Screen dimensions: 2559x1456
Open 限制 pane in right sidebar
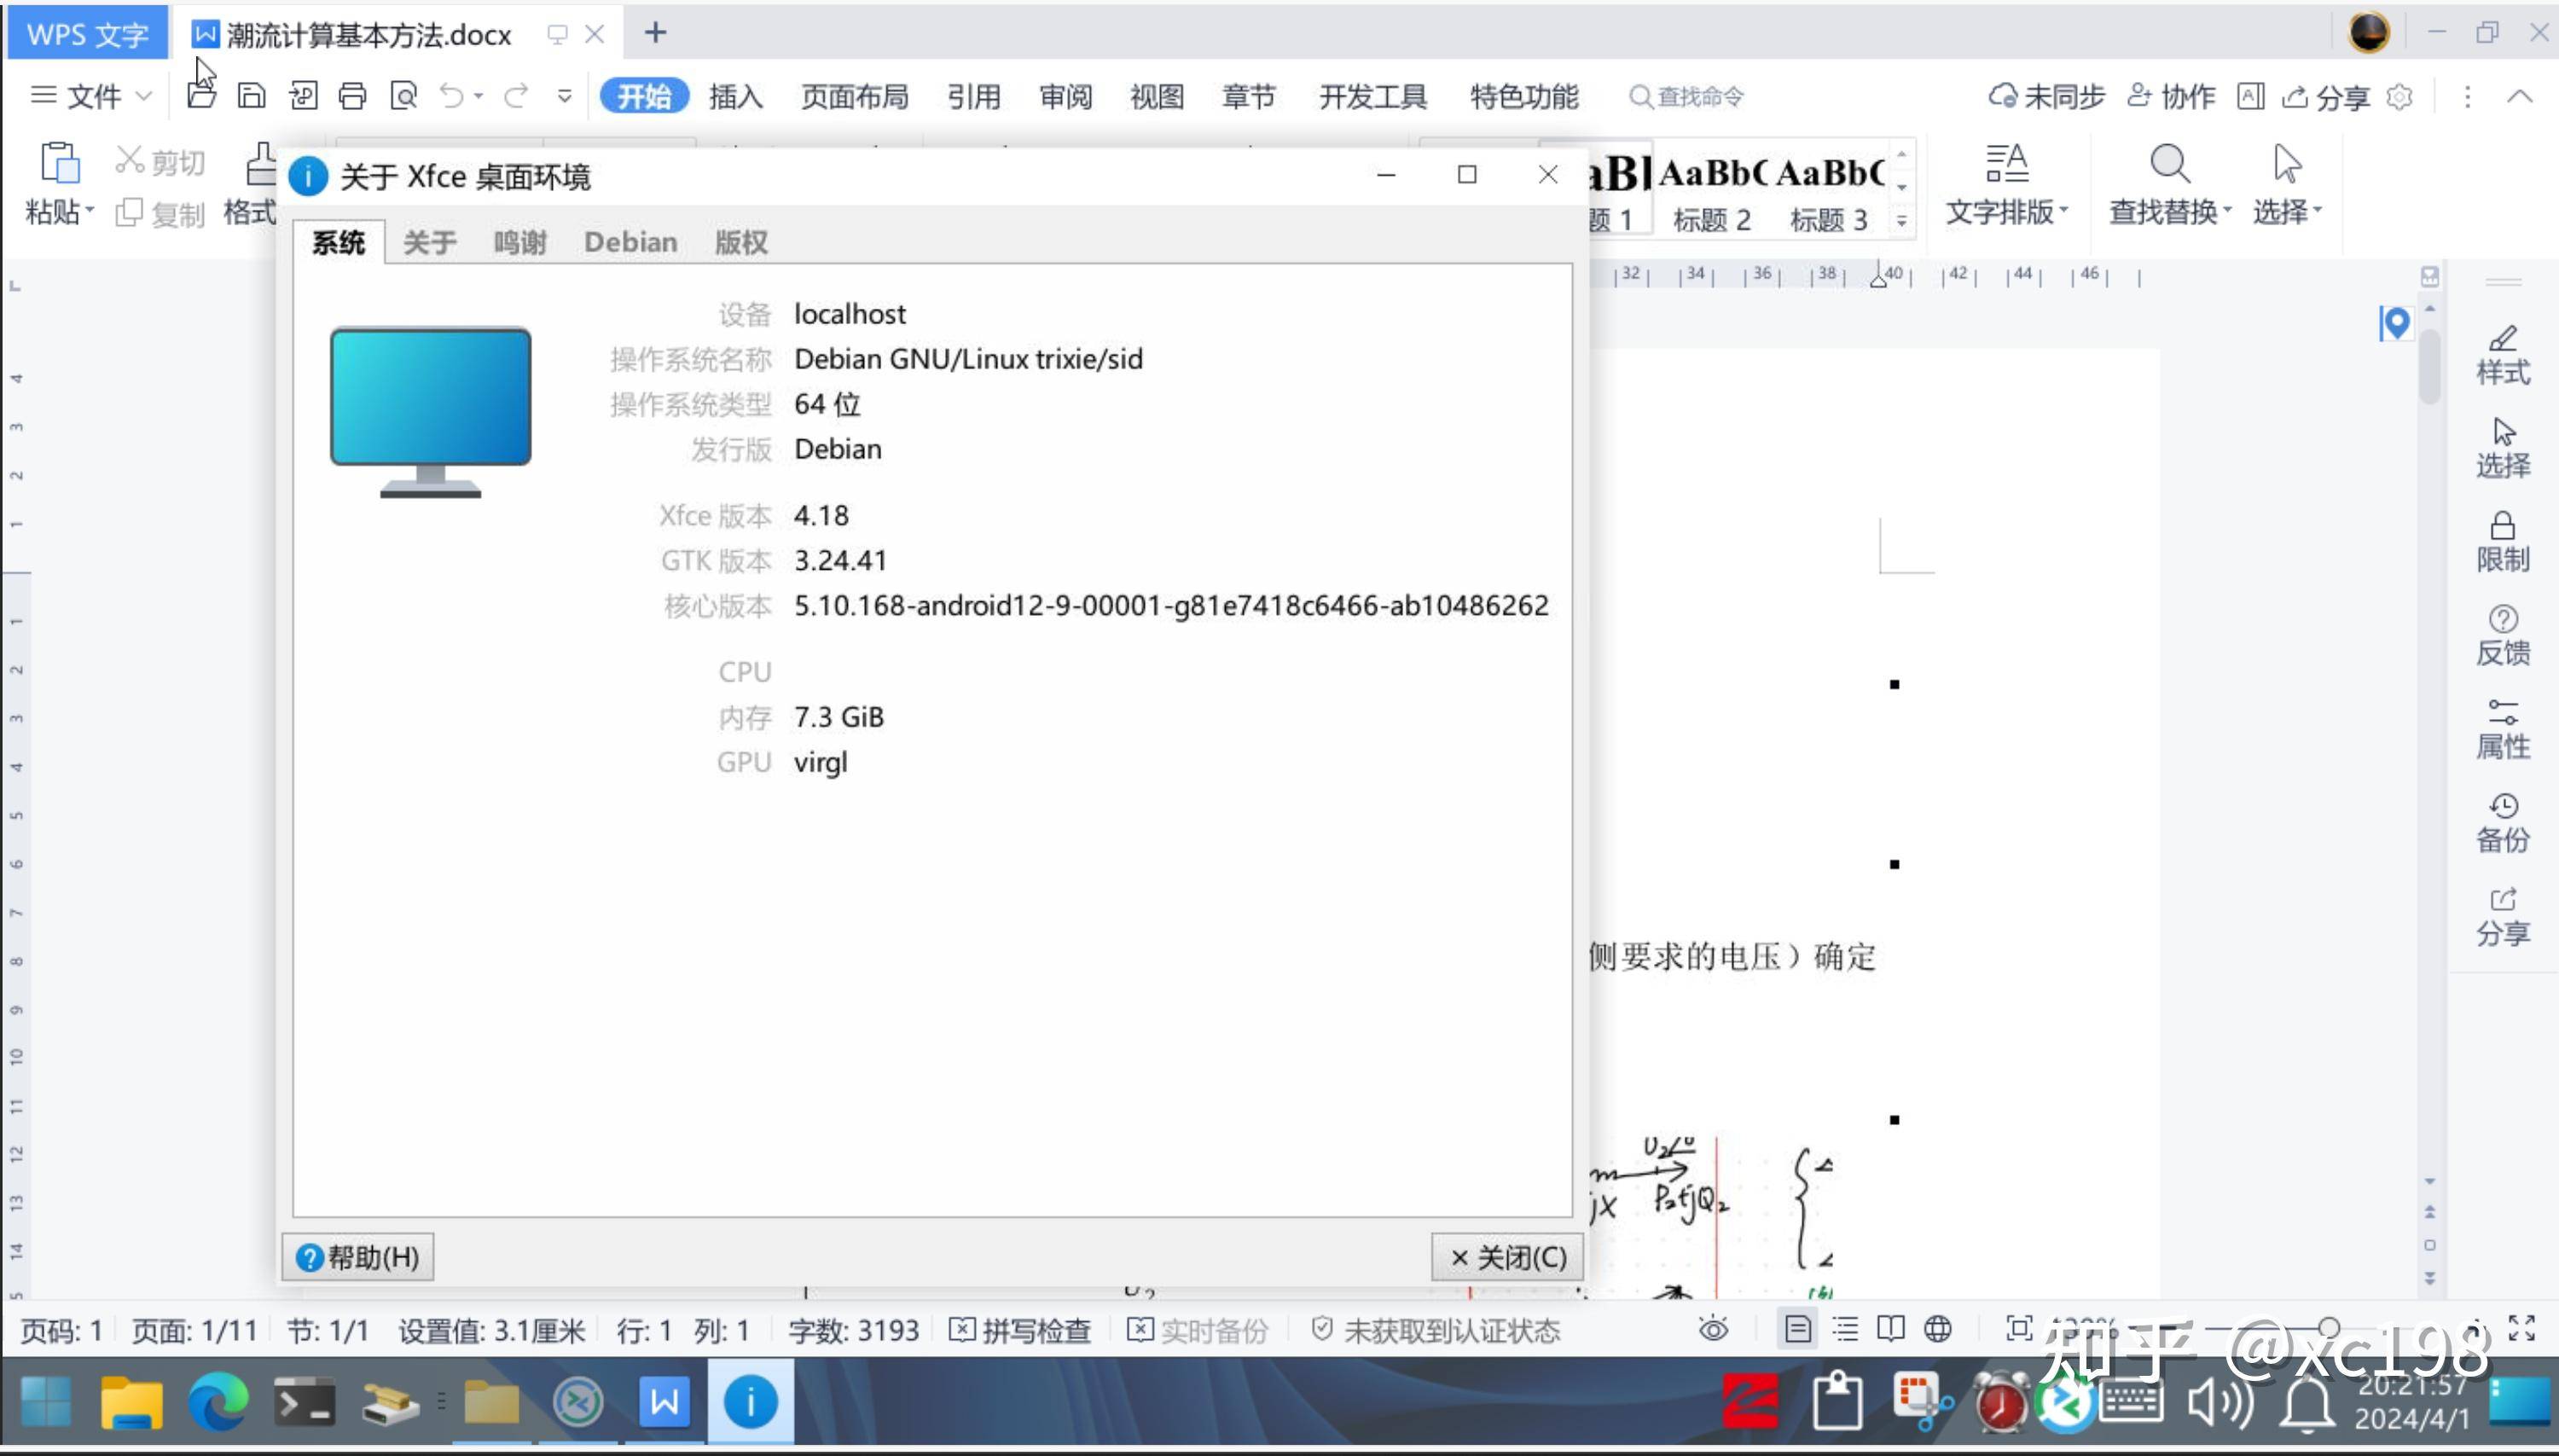tap(2502, 543)
